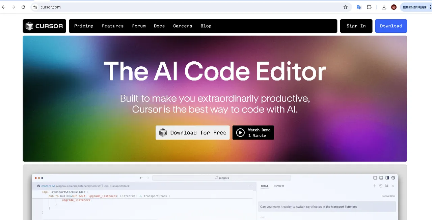Click 'The AI Code Editor' headline

215,71
